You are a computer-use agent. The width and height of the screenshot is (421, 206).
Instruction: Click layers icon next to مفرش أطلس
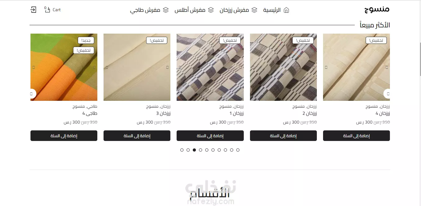click(x=211, y=10)
